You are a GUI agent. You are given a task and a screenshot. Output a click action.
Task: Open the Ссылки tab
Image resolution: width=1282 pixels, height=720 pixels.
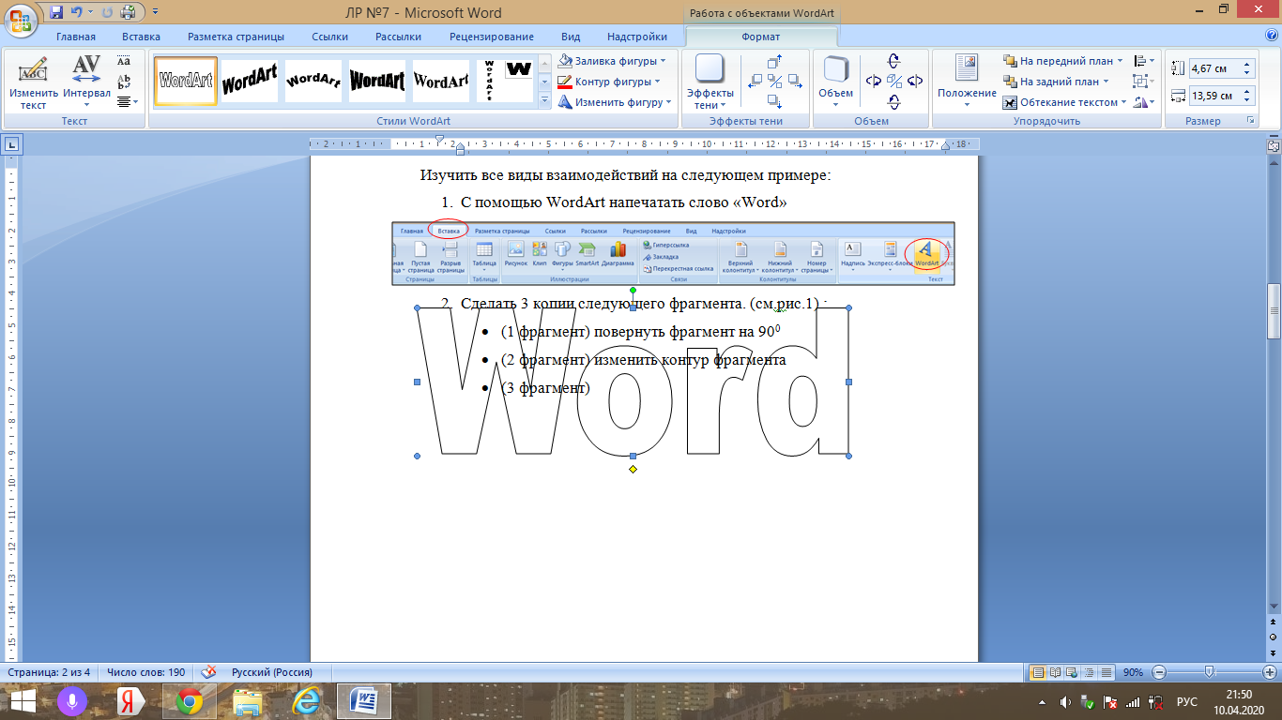click(329, 37)
